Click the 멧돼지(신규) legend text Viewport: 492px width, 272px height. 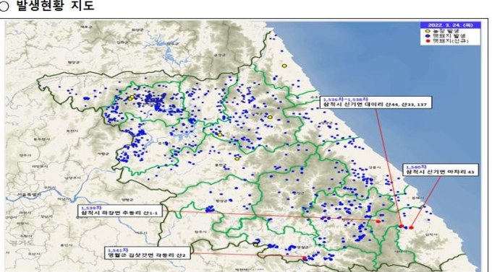[x=450, y=40]
